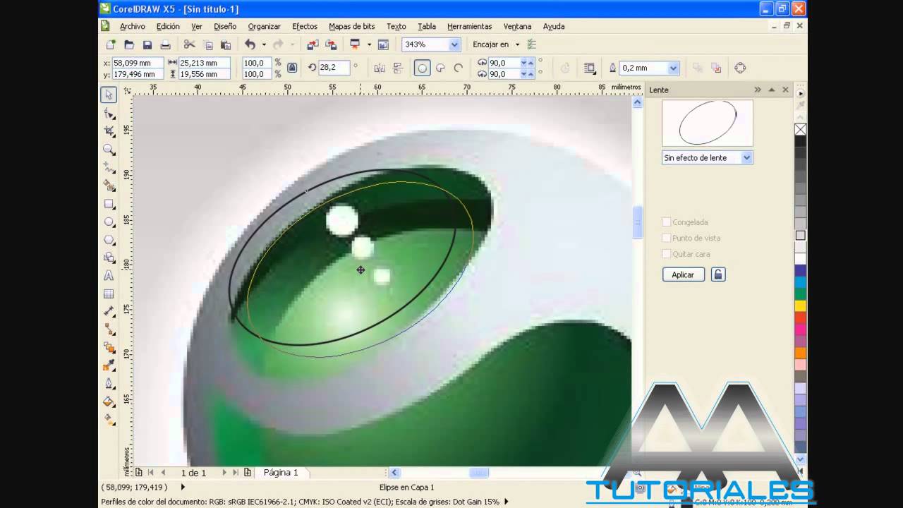The width and height of the screenshot is (903, 508).
Task: Open the application launcher dropdown arrow
Action: tap(369, 44)
